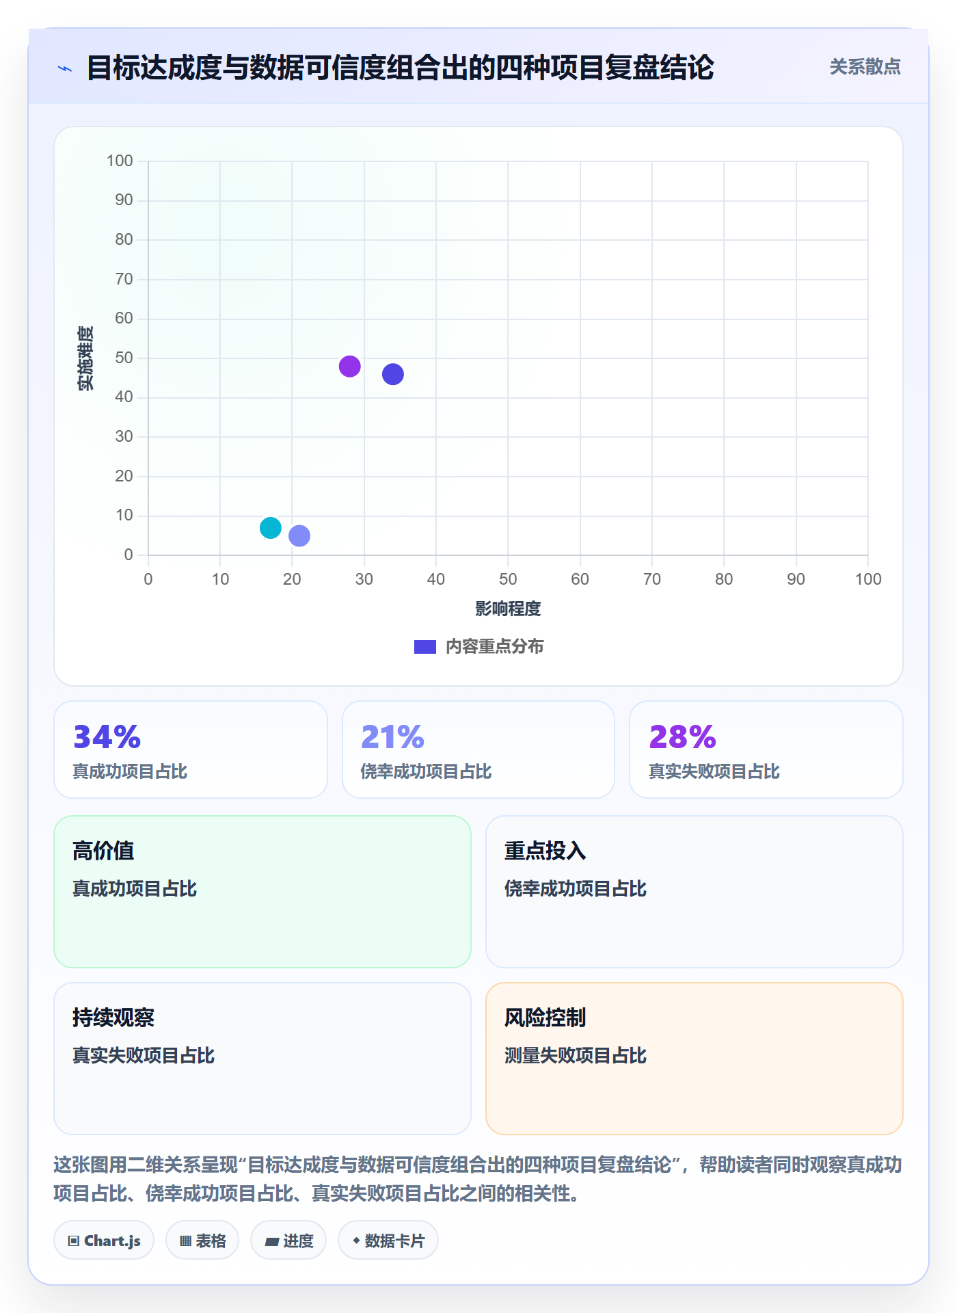The image size is (957, 1313).
Task: Click the x-axis tick label 50
Action: (x=508, y=579)
